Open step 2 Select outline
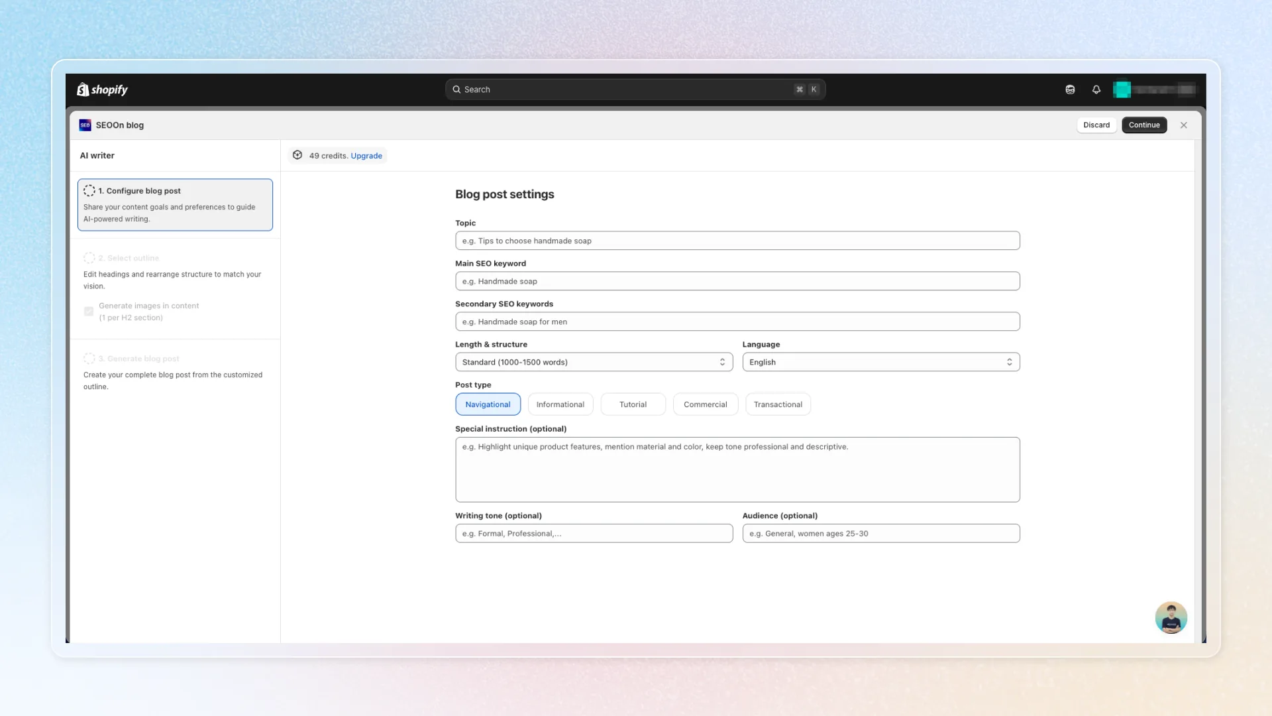 coord(175,272)
